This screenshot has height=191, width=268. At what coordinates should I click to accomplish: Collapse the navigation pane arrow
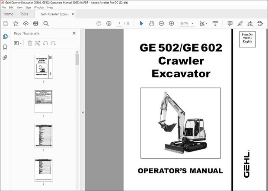pyautogui.click(x=83, y=113)
